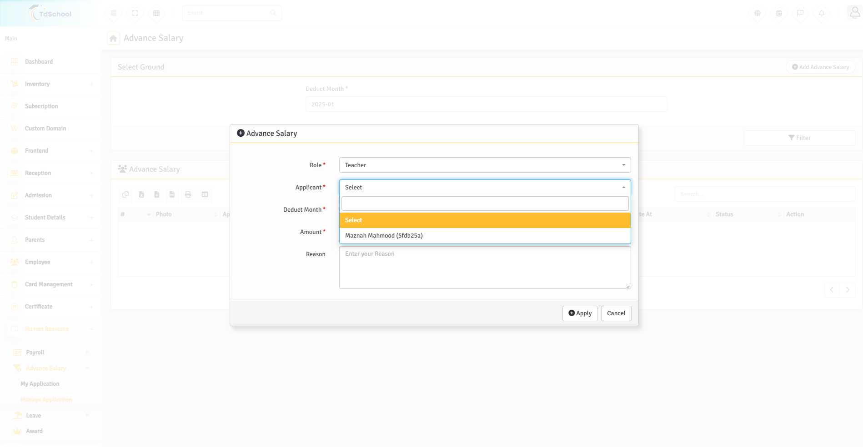Click the hamburger menu icon in header
The width and height of the screenshot is (863, 447).
pyautogui.click(x=114, y=13)
